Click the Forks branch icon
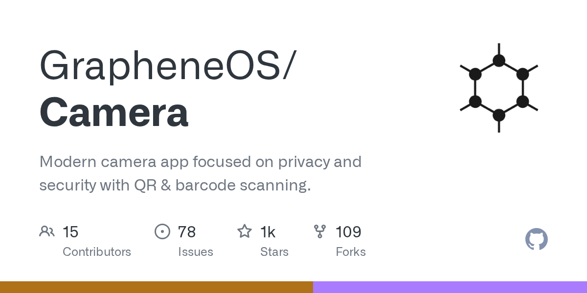587x293 pixels. click(x=320, y=231)
